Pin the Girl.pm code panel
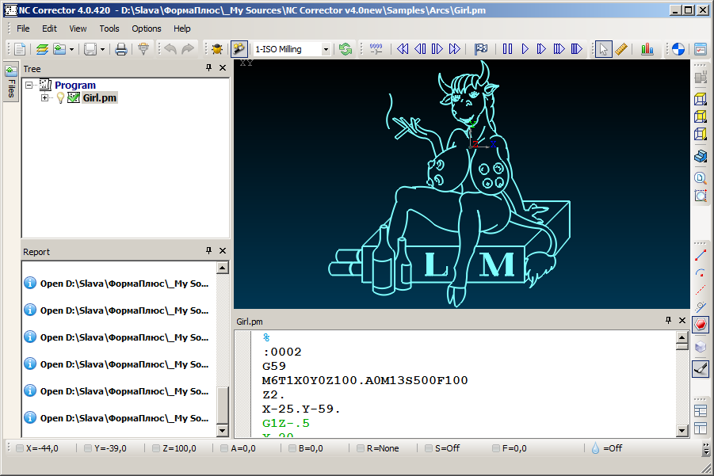 click(668, 320)
